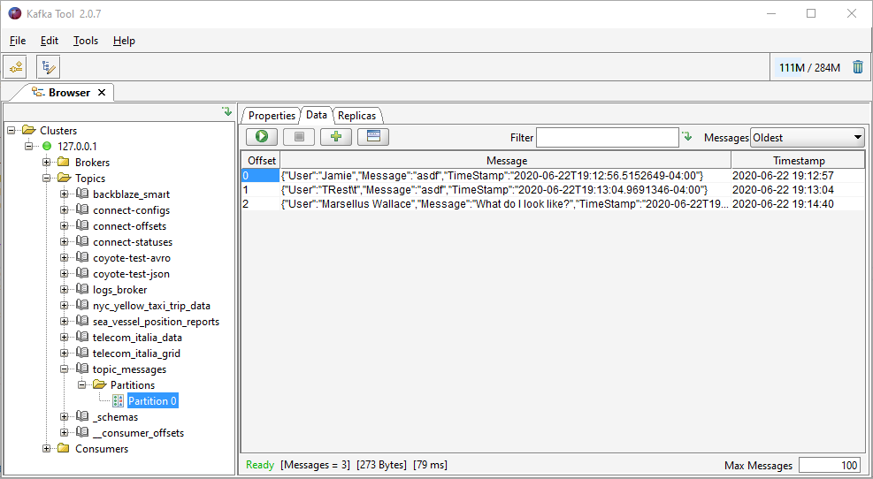Click the message view window icon button

373,136
